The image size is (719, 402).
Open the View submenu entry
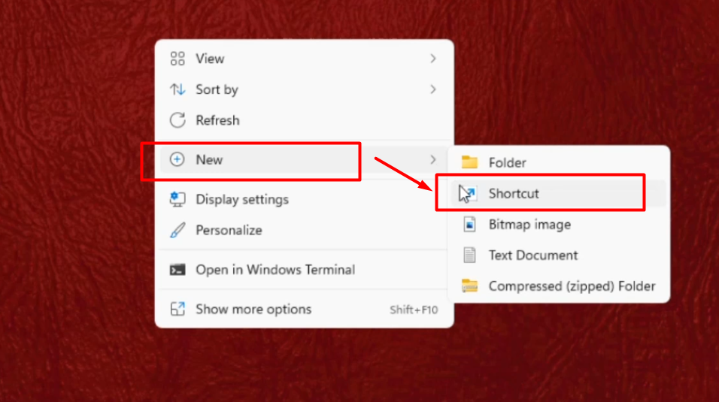pyautogui.click(x=304, y=59)
